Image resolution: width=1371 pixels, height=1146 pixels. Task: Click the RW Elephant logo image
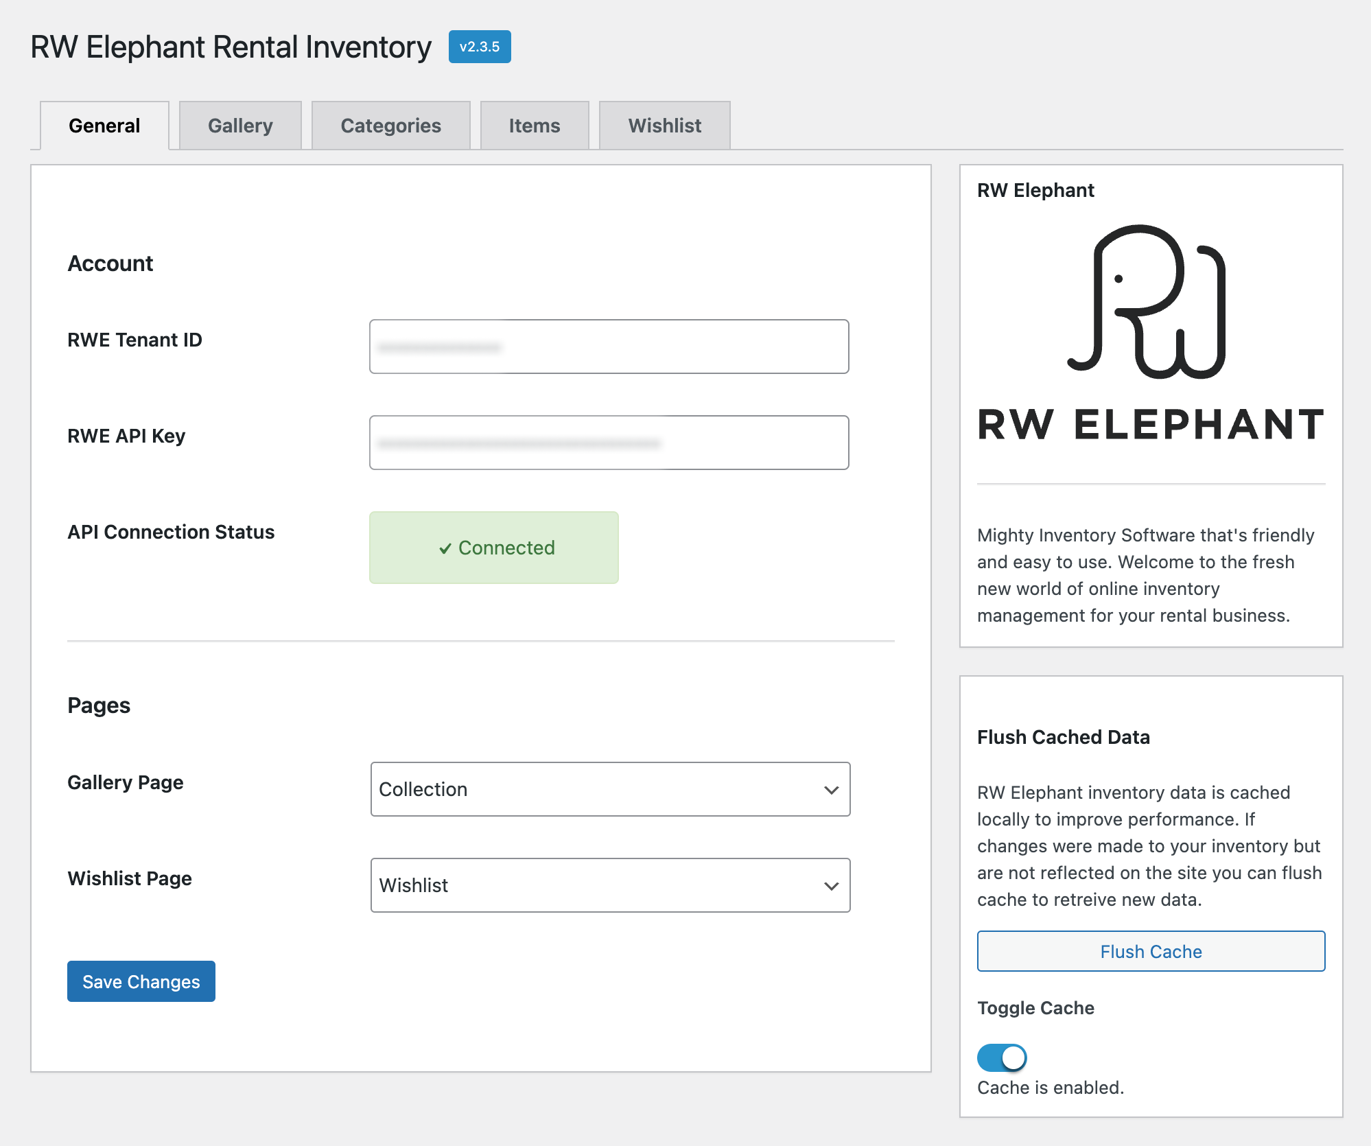click(x=1151, y=333)
